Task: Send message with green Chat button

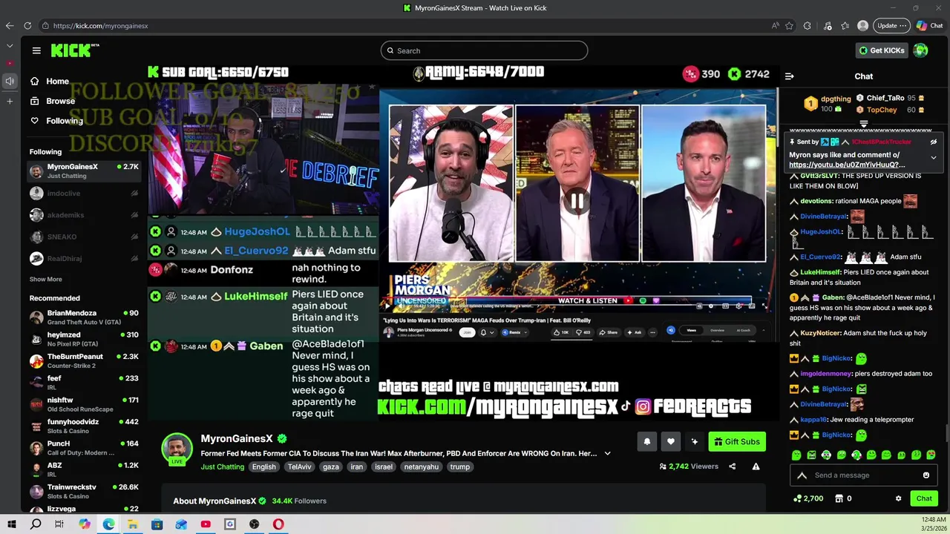Action: (x=924, y=498)
